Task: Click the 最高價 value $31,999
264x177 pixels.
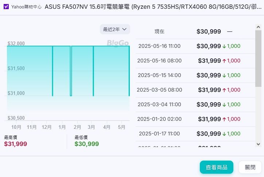Action: [15, 144]
